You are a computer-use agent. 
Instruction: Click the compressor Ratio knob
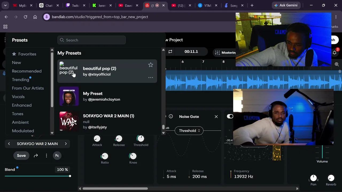click(105, 156)
